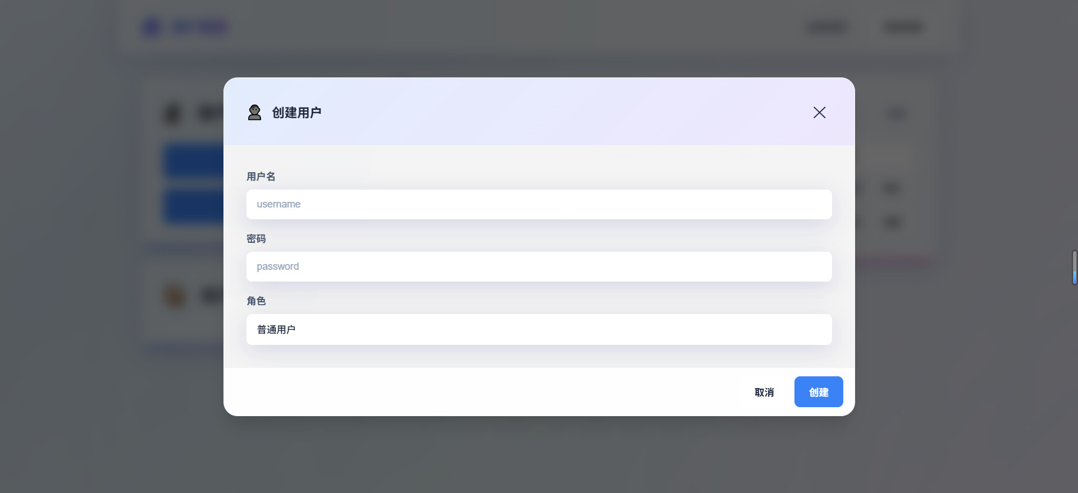Screen dimensions: 1078x493
Task: Click the blurred control beside the close X
Action: (897, 114)
